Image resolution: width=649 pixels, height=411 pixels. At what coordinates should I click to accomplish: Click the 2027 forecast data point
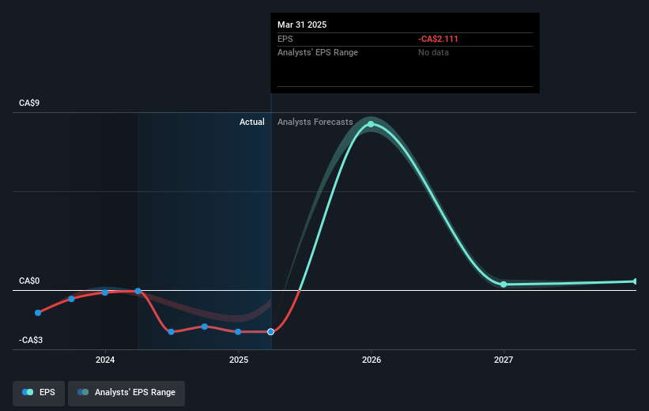[x=504, y=285]
